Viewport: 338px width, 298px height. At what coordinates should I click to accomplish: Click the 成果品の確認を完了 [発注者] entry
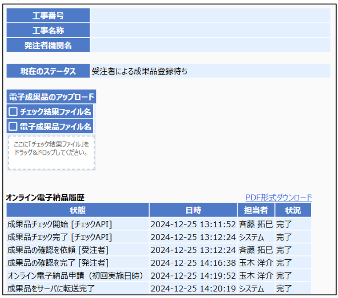pyautogui.click(x=58, y=263)
